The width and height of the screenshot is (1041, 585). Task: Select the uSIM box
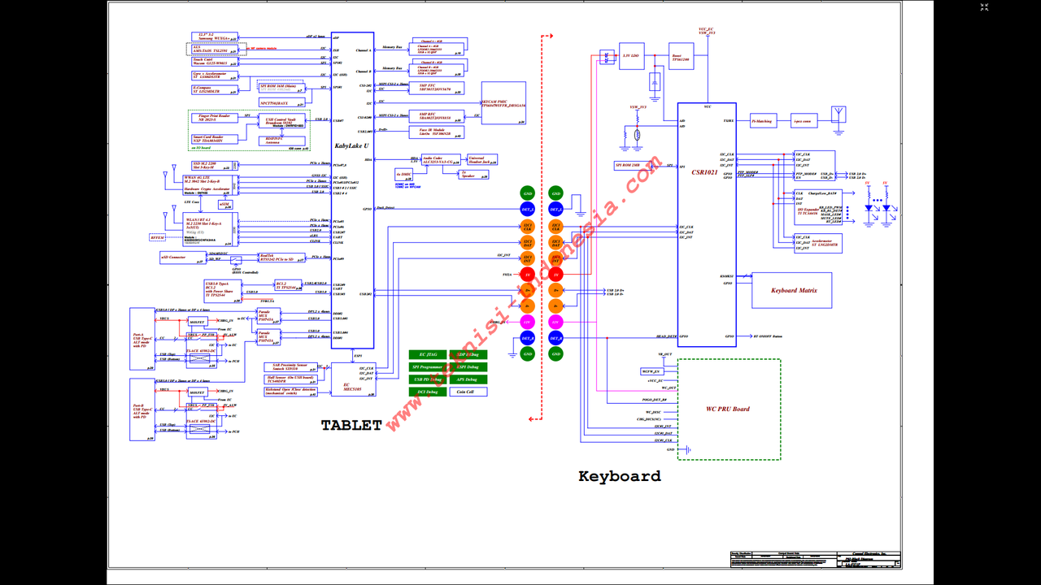(225, 205)
